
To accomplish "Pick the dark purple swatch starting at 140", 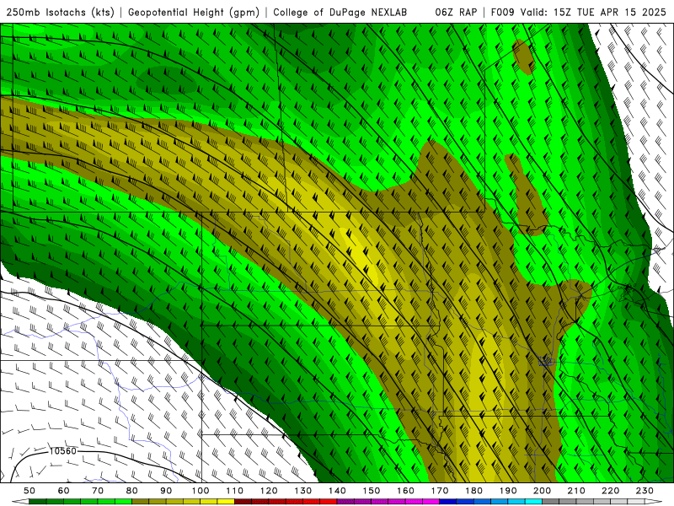I will [x=345, y=502].
